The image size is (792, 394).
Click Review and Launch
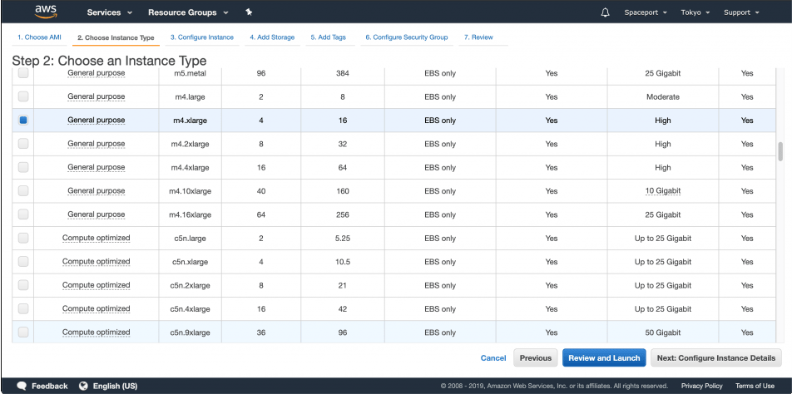pyautogui.click(x=604, y=357)
